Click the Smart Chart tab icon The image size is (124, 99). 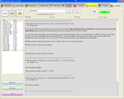pyautogui.click(x=39, y=6)
